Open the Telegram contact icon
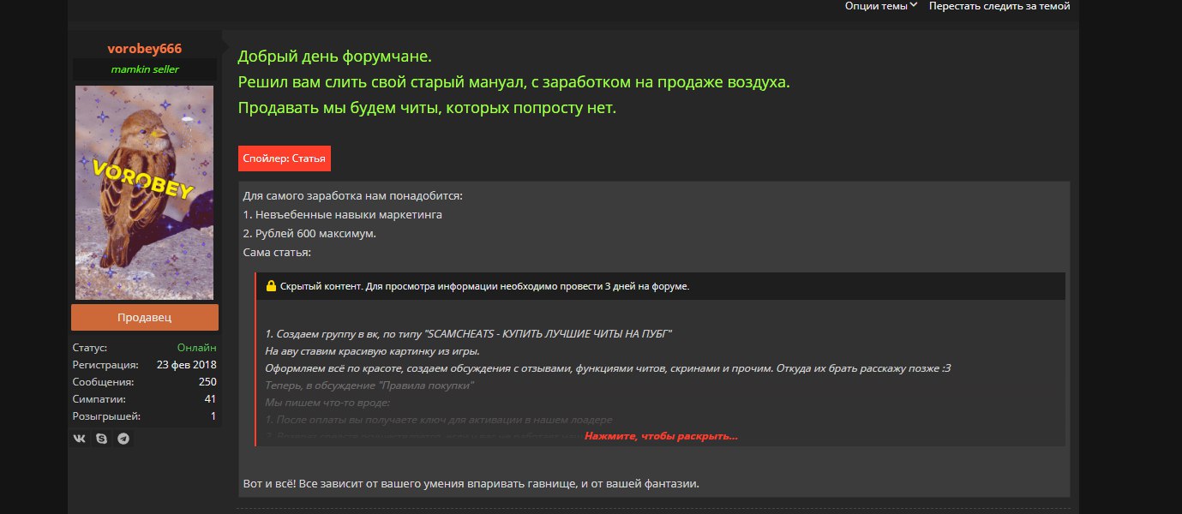This screenshot has height=514, width=1182. [124, 439]
